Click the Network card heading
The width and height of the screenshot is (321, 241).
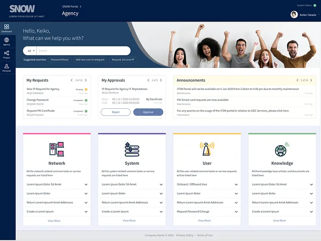[57, 163]
